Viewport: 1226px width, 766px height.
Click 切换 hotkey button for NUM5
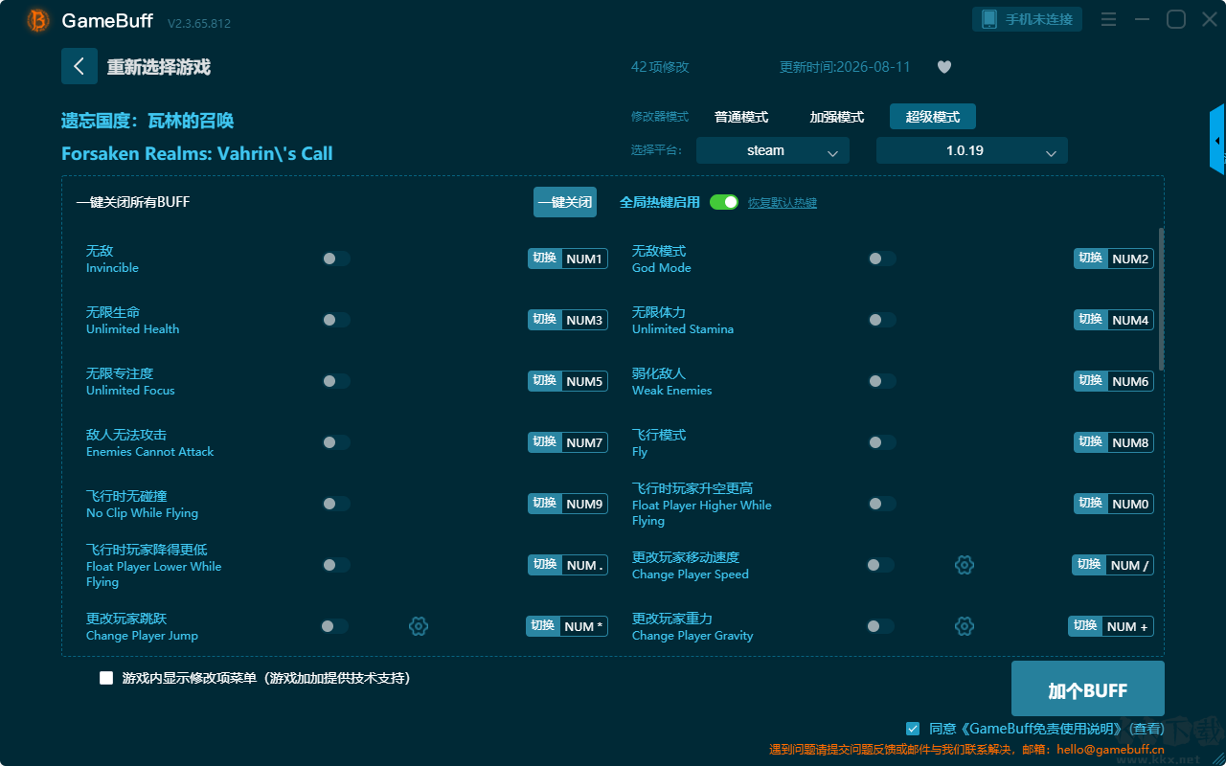545,381
